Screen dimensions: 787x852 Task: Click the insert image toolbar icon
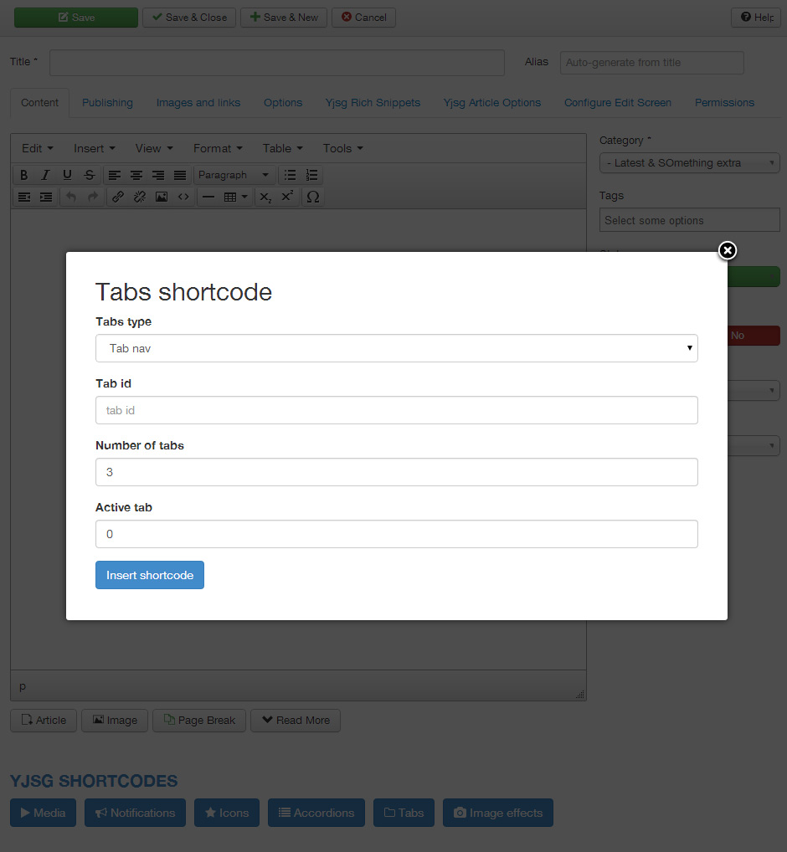click(162, 197)
